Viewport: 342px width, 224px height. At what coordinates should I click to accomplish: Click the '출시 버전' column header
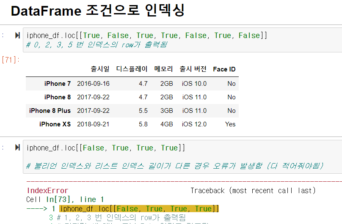pos(193,69)
